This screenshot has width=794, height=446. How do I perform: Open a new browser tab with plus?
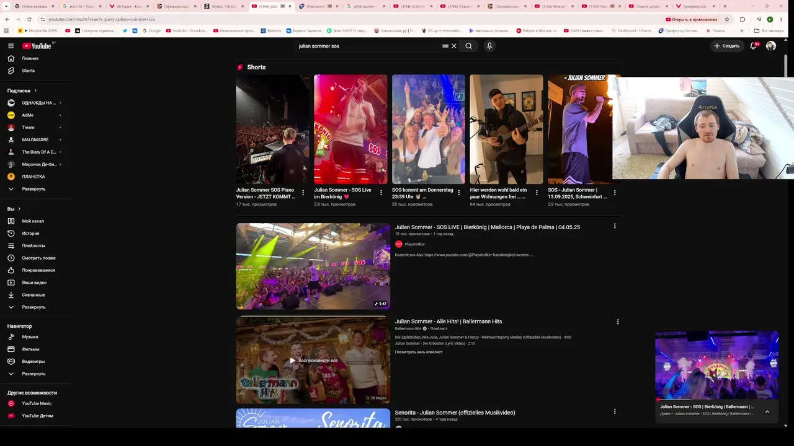(x=725, y=6)
